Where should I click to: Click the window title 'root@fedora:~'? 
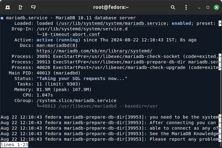click(x=111, y=7)
